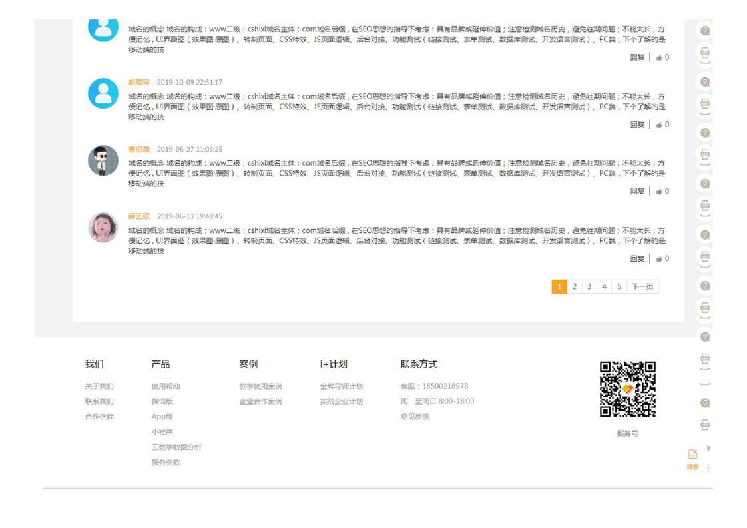Select current page 1 in pagination

tap(559, 287)
